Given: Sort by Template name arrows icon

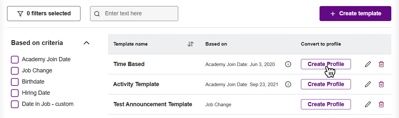Looking at the screenshot, I should 190,44.
